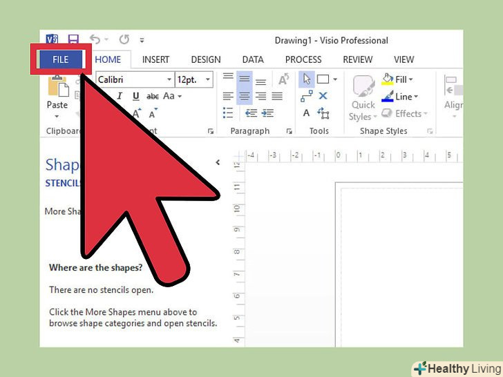Open the VIEW ribbon tab

404,59
